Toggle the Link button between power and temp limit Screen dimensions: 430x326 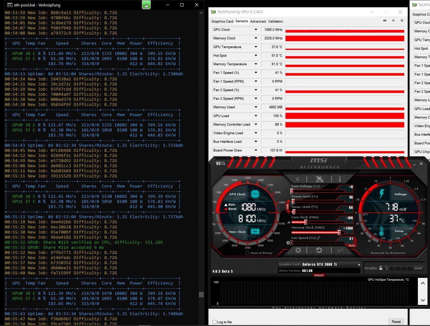[x=288, y=207]
